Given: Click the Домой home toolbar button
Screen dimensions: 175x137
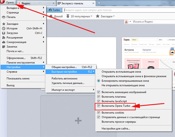Looking at the screenshot, I should tap(56, 16).
